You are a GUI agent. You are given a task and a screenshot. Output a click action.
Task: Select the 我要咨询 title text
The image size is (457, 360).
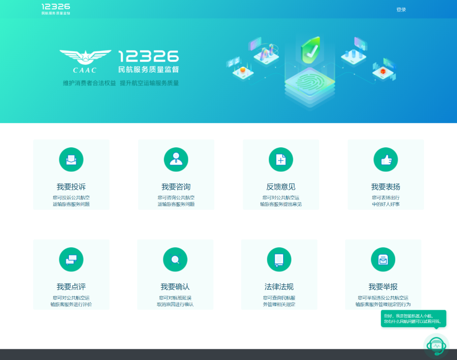176,187
